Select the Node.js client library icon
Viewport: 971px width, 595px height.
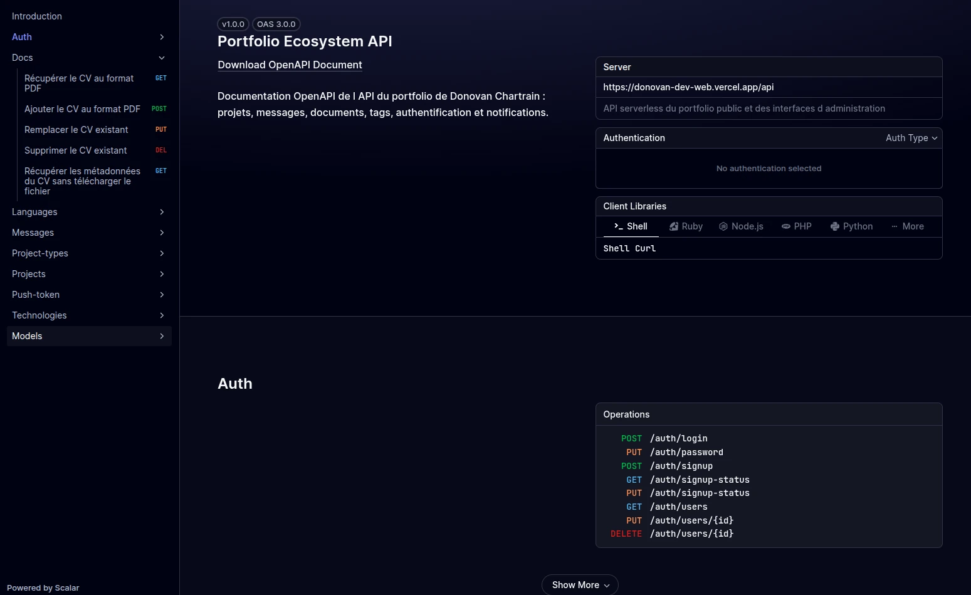pos(723,226)
